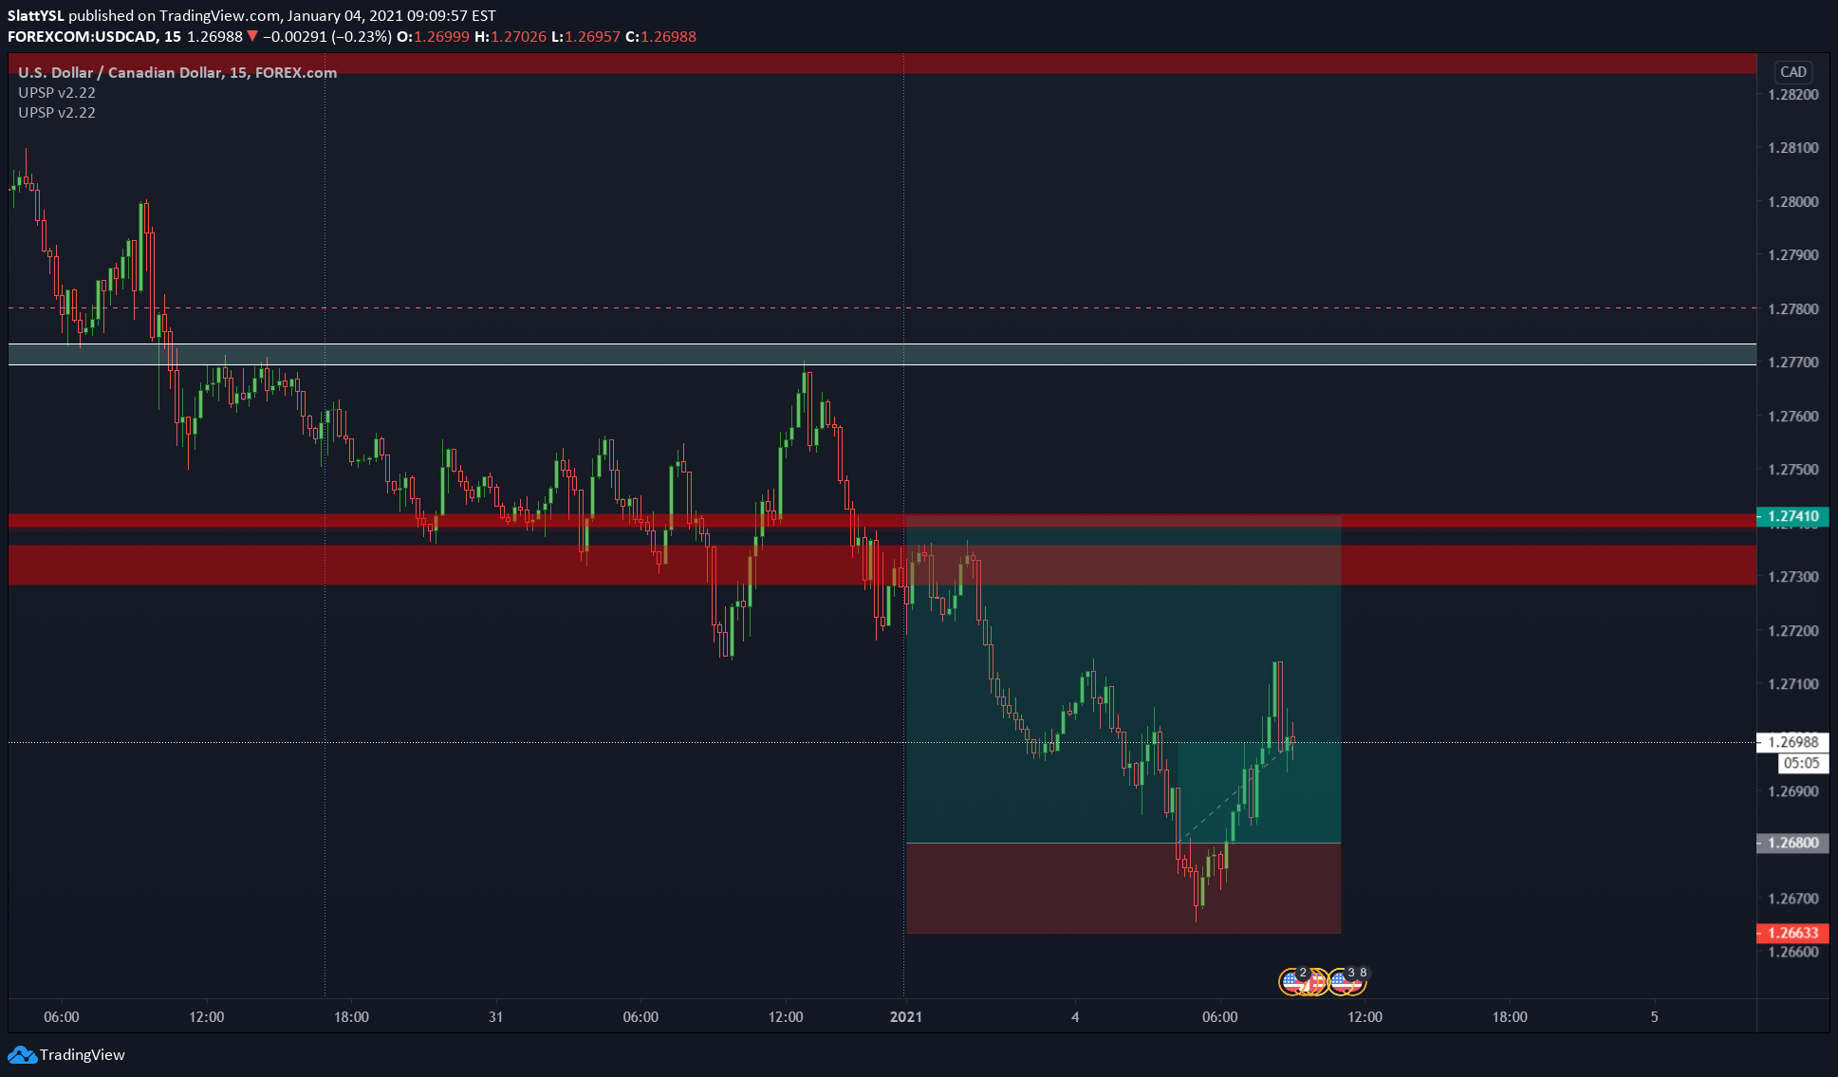1838x1077 pixels.
Task: Click the gray 1.26800 entry price tag
Action: 1792,843
